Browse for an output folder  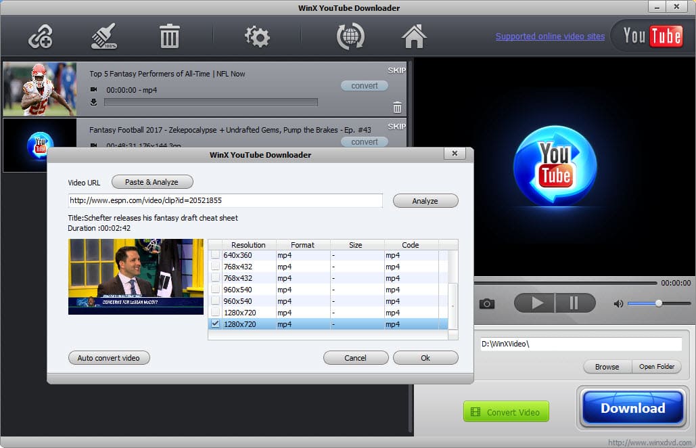click(x=607, y=367)
